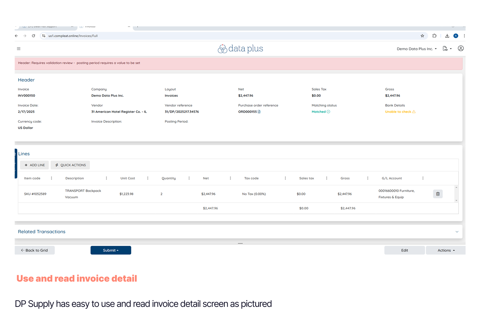Bookmark this page with the star icon
The width and height of the screenshot is (477, 331).
(422, 36)
